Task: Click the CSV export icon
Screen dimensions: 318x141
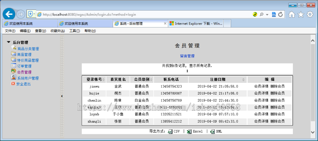Action: [x=170, y=131]
